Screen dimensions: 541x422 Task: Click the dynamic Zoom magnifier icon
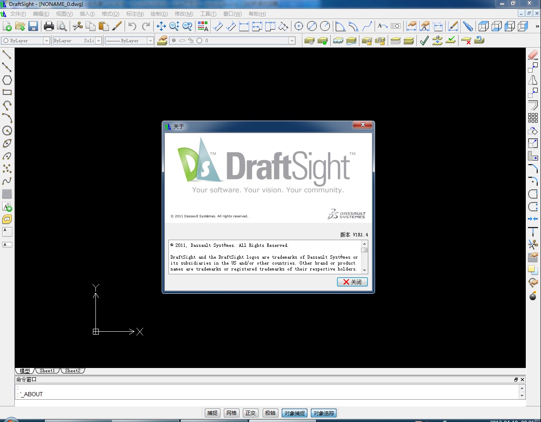pyautogui.click(x=174, y=27)
